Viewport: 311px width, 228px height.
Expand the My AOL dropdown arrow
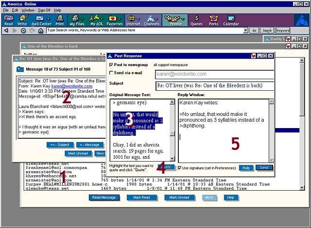102,19
